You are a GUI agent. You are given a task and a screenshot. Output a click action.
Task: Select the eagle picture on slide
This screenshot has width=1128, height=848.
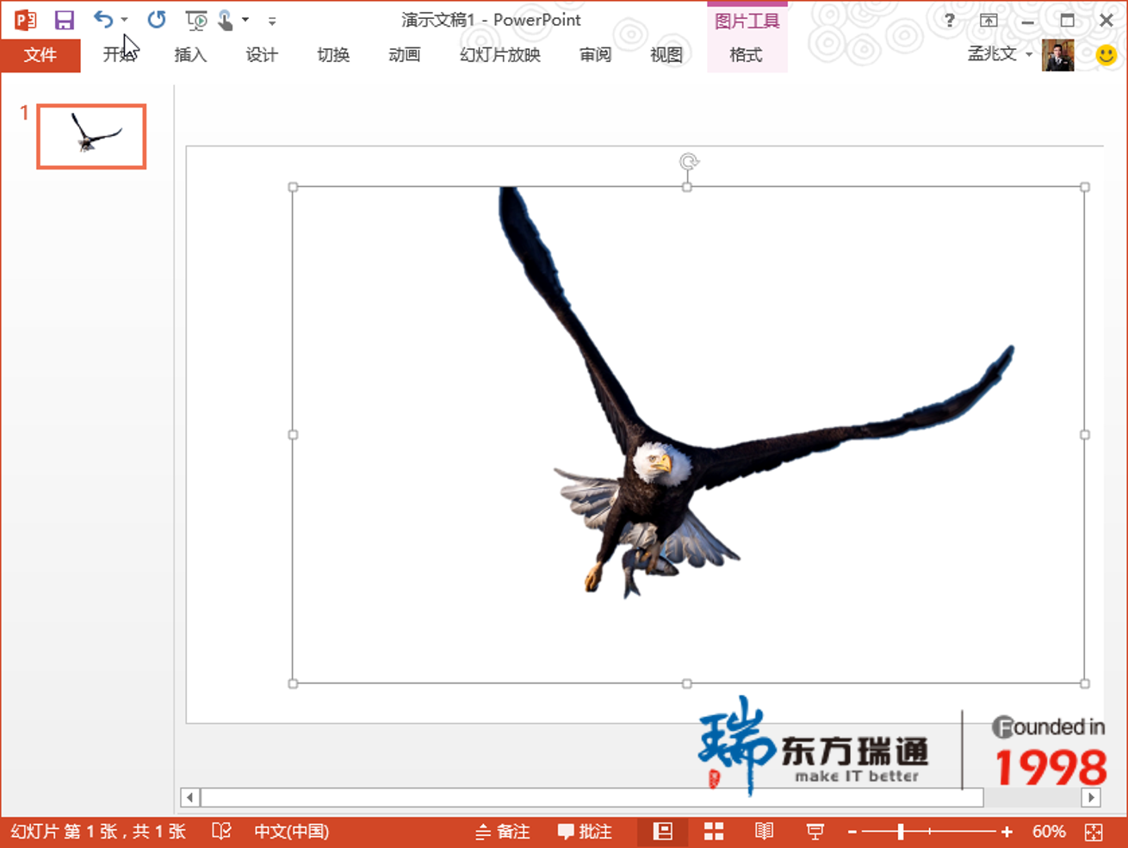pos(688,435)
